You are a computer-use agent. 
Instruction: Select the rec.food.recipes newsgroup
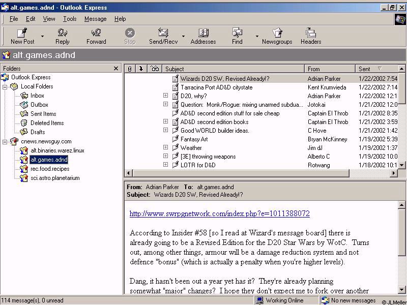click(x=49, y=169)
